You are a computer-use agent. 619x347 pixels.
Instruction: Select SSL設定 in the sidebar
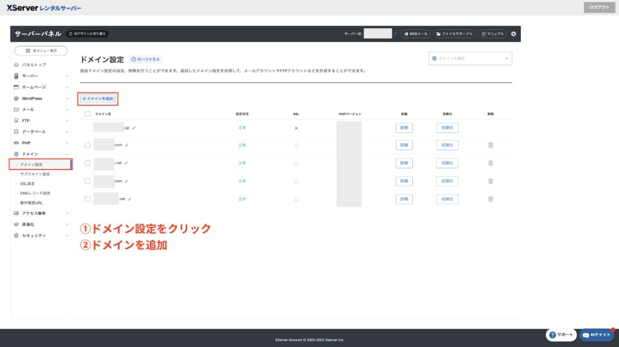(x=28, y=183)
